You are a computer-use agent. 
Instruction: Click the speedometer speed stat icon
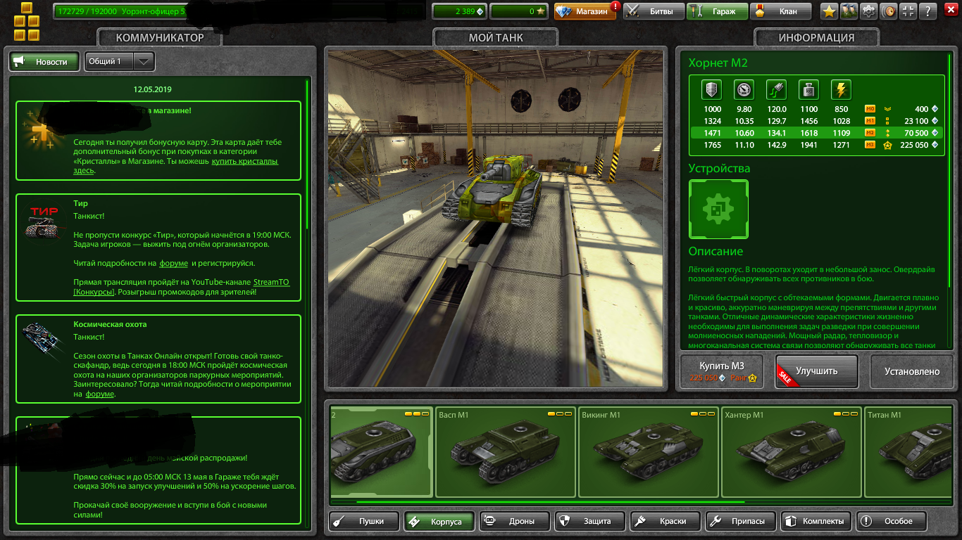click(744, 90)
